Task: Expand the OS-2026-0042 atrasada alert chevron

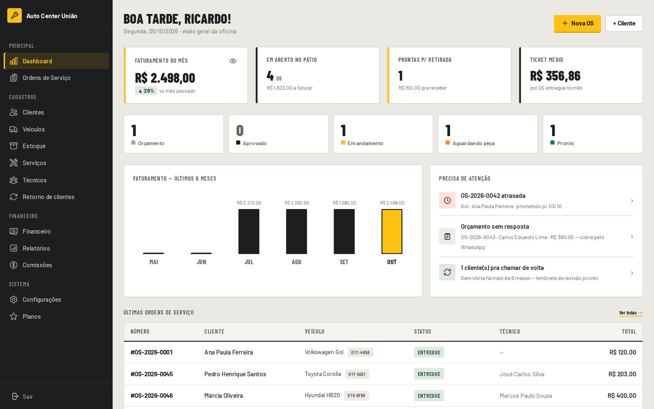Action: [x=632, y=201]
